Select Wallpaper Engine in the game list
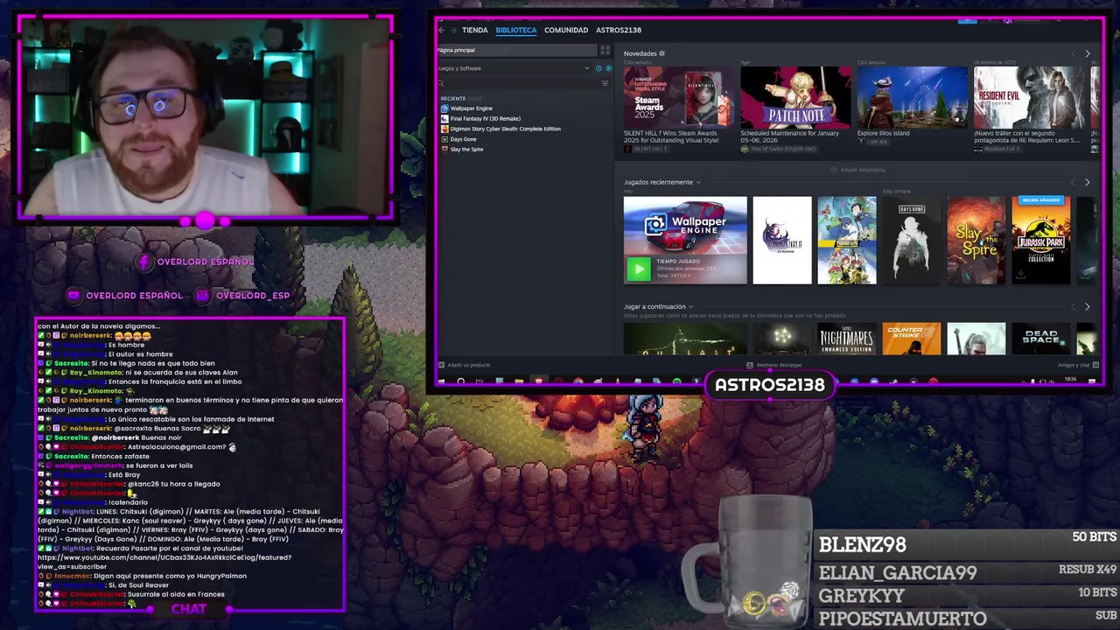The width and height of the screenshot is (1120, 630). pos(471,108)
